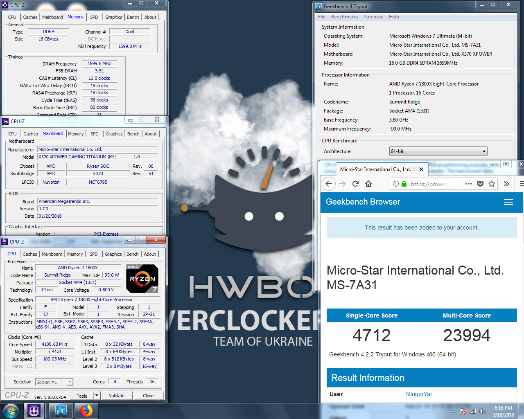Select Mainboard tab in top CPU-Z window
This screenshot has height=419, width=524.
click(52, 17)
